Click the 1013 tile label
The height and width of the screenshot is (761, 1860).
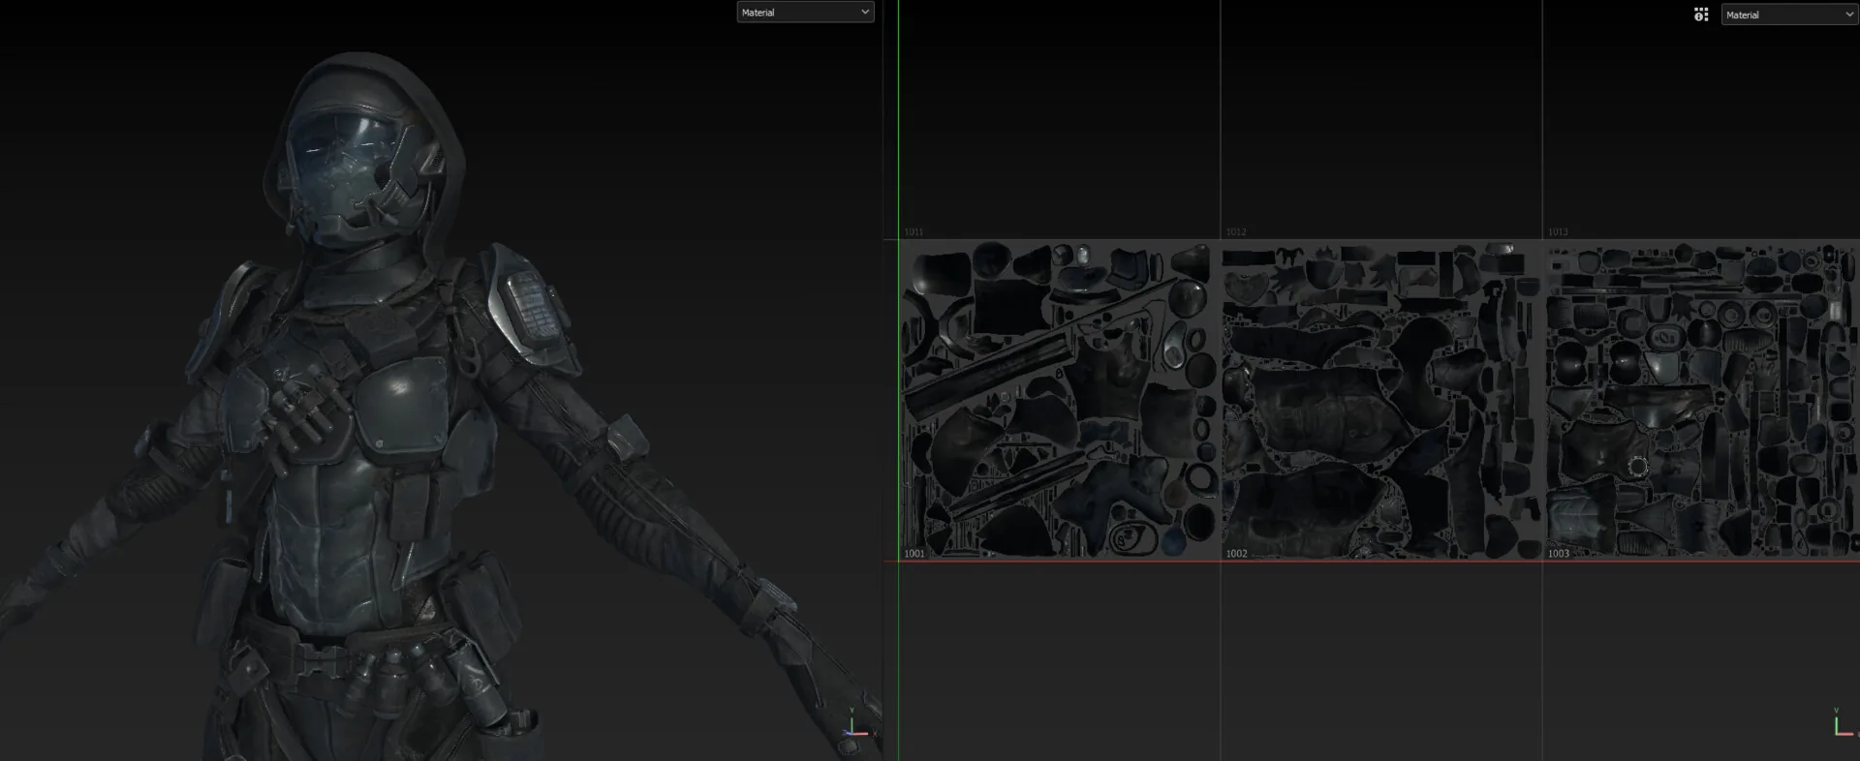pos(1558,232)
